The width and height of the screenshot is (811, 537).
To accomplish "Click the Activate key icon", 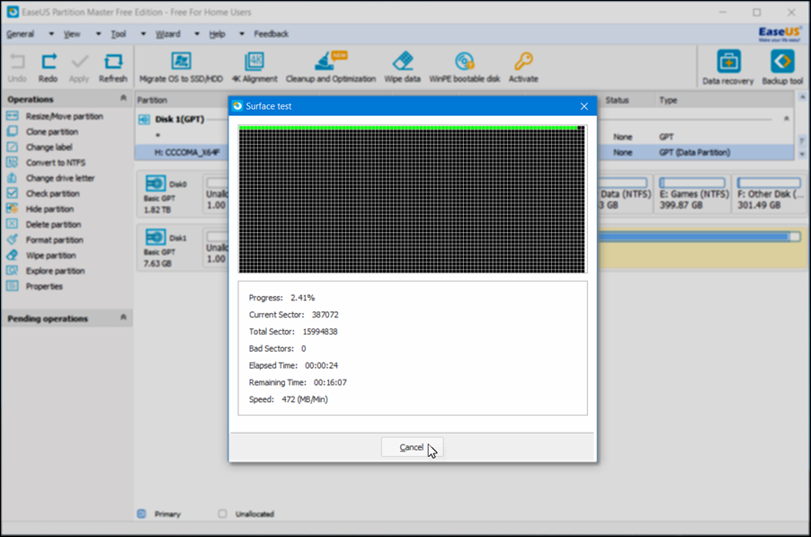I will point(523,61).
